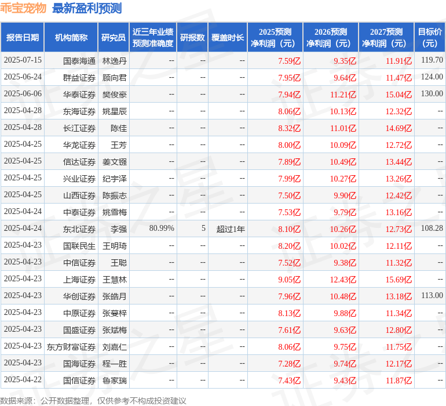Click 2027 profit value 15.69亿
This screenshot has height=406, width=446.
[399, 280]
